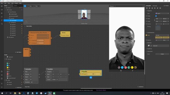170x95 pixels.
Task: Open Telegram from the Windows taskbar
Action: tap(37, 93)
